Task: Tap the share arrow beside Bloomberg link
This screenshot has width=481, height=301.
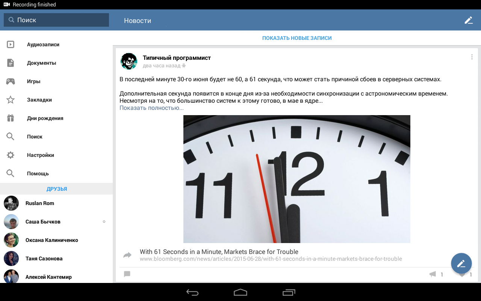Action: tap(127, 255)
